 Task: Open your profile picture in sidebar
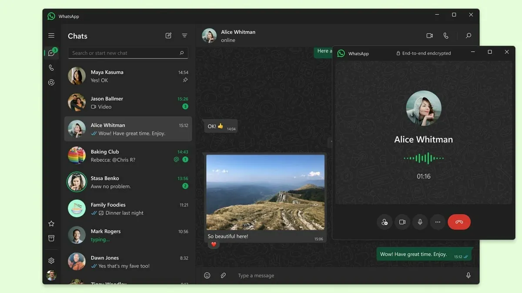tap(51, 275)
